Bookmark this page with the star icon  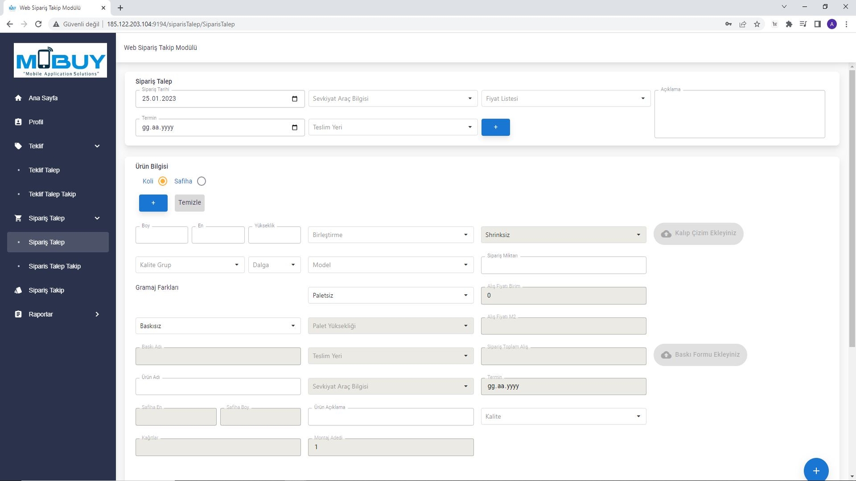pyautogui.click(x=757, y=24)
